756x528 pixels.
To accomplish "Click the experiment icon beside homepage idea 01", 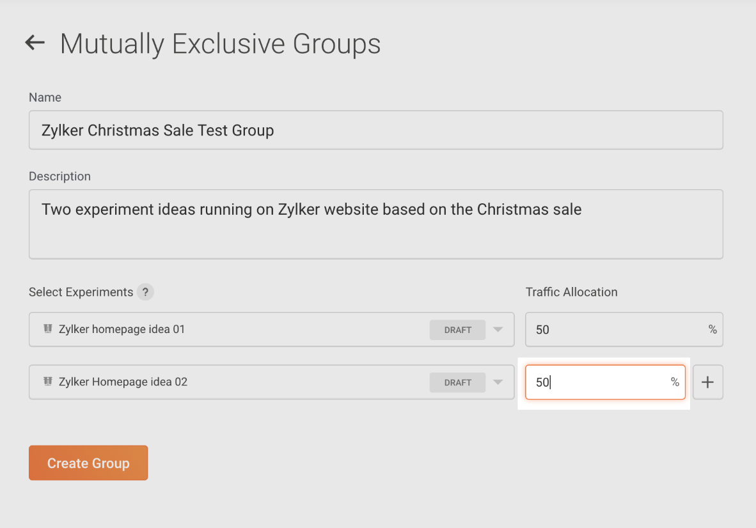I will point(47,329).
